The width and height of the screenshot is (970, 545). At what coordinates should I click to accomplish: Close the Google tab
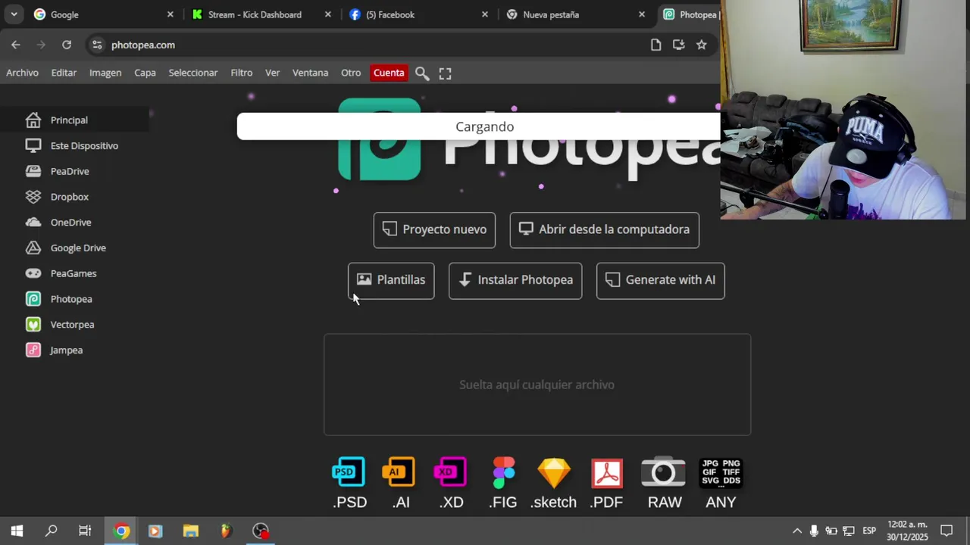click(171, 14)
